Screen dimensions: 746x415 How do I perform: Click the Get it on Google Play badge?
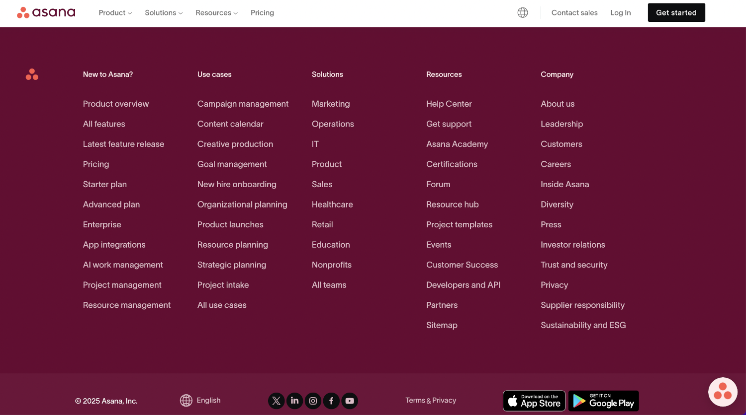[604, 401]
